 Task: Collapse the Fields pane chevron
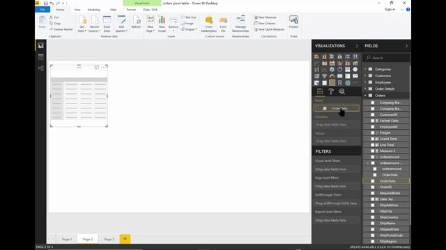pos(406,46)
